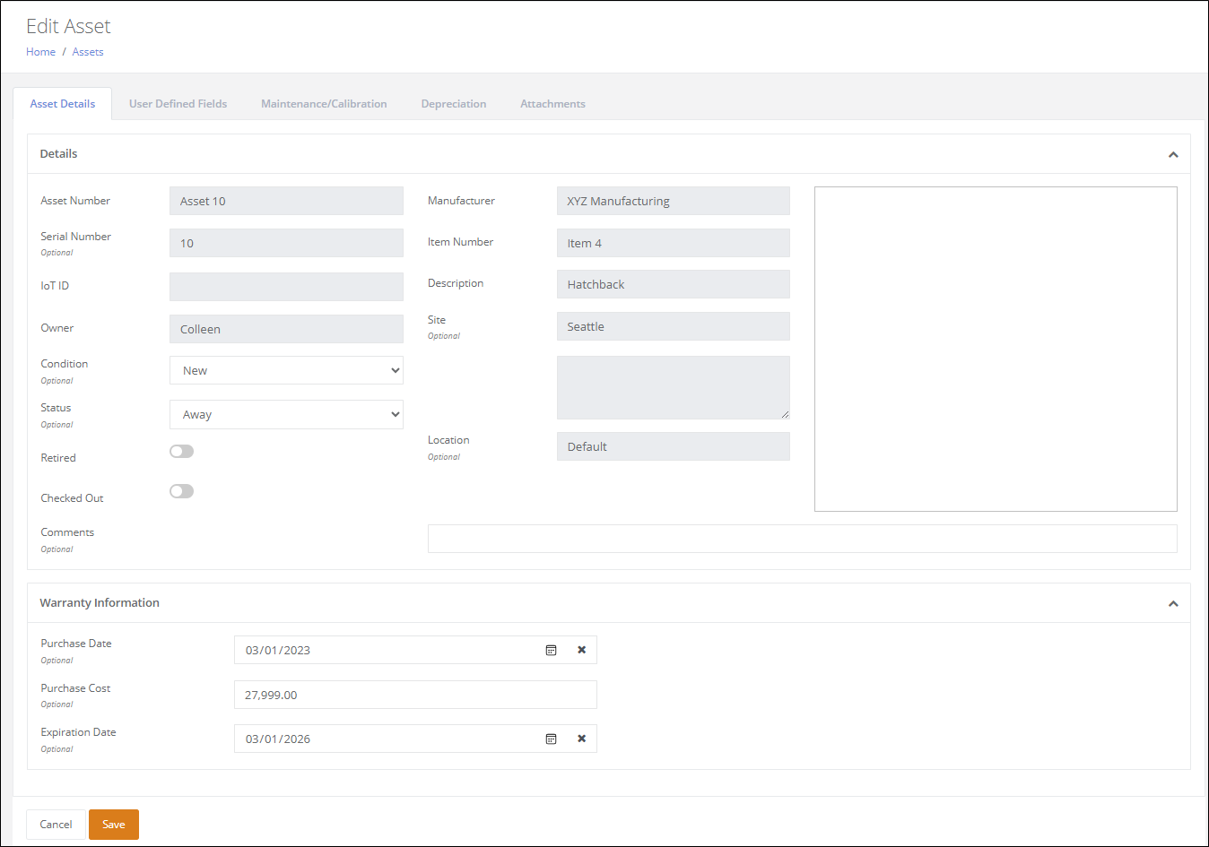Clear the Expiration Date value
1209x847 pixels.
(x=581, y=739)
